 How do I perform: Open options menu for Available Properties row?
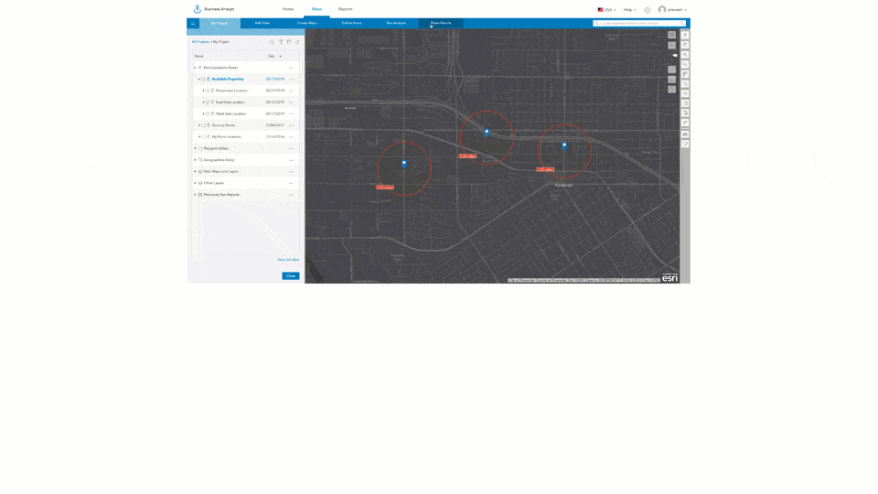[x=291, y=79]
